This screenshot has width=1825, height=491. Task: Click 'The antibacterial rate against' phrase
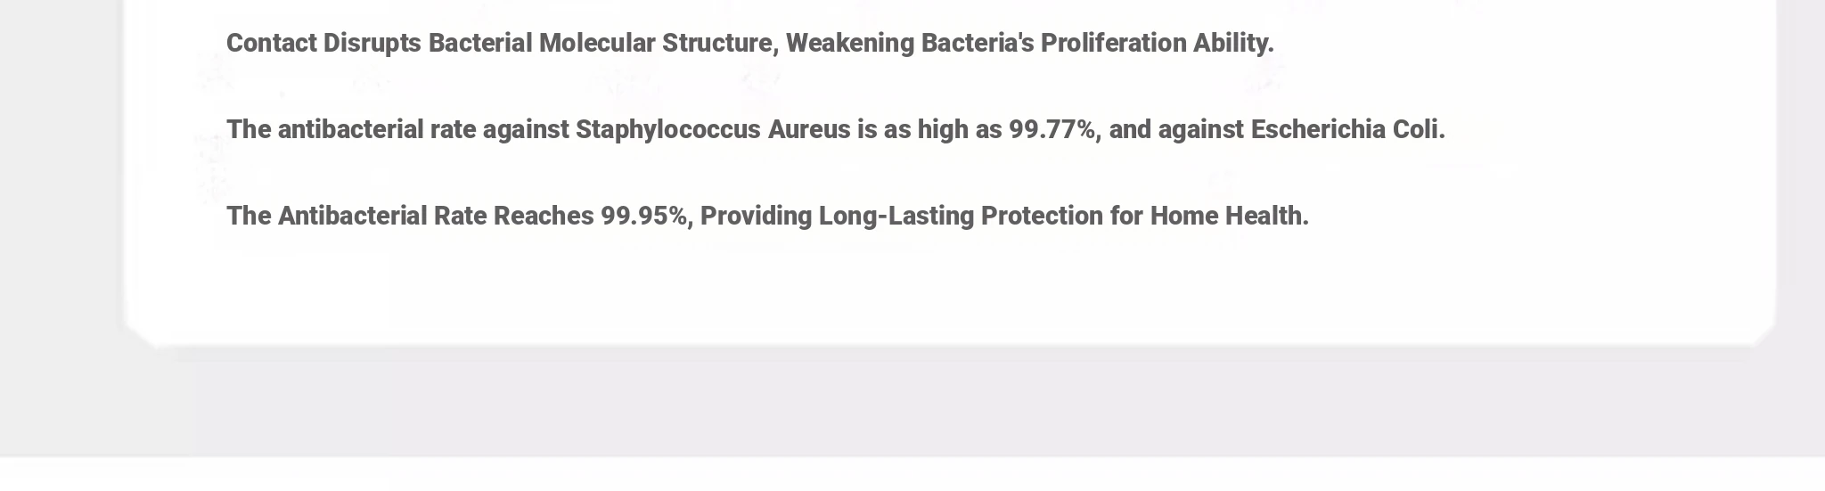397,129
